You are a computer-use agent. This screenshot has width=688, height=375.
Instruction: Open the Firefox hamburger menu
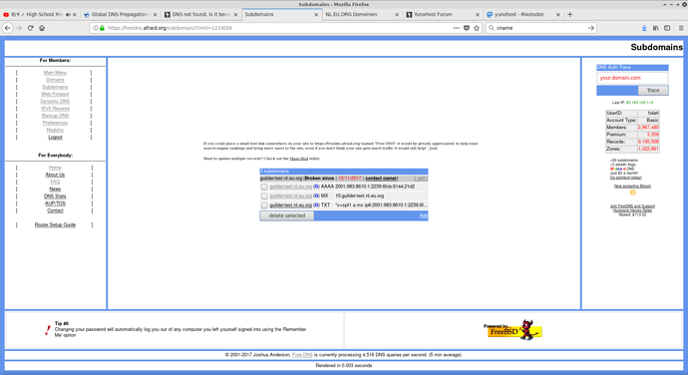[x=681, y=28]
